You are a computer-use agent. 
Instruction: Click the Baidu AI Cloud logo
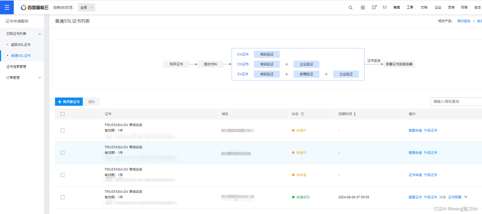coord(35,7)
